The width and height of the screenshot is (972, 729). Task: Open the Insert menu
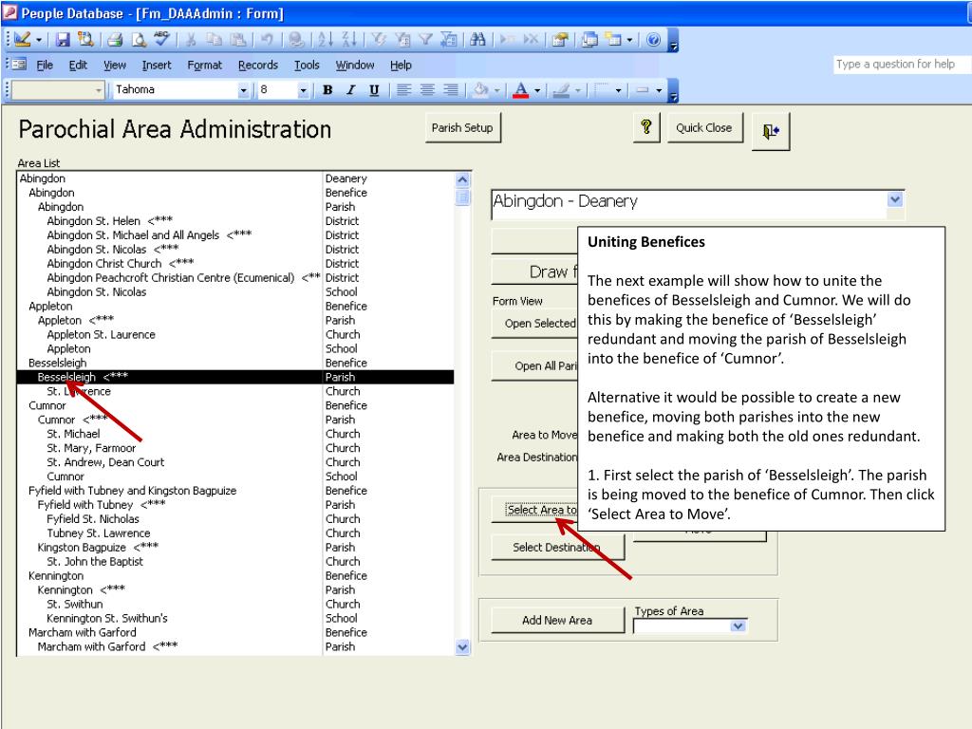(157, 65)
